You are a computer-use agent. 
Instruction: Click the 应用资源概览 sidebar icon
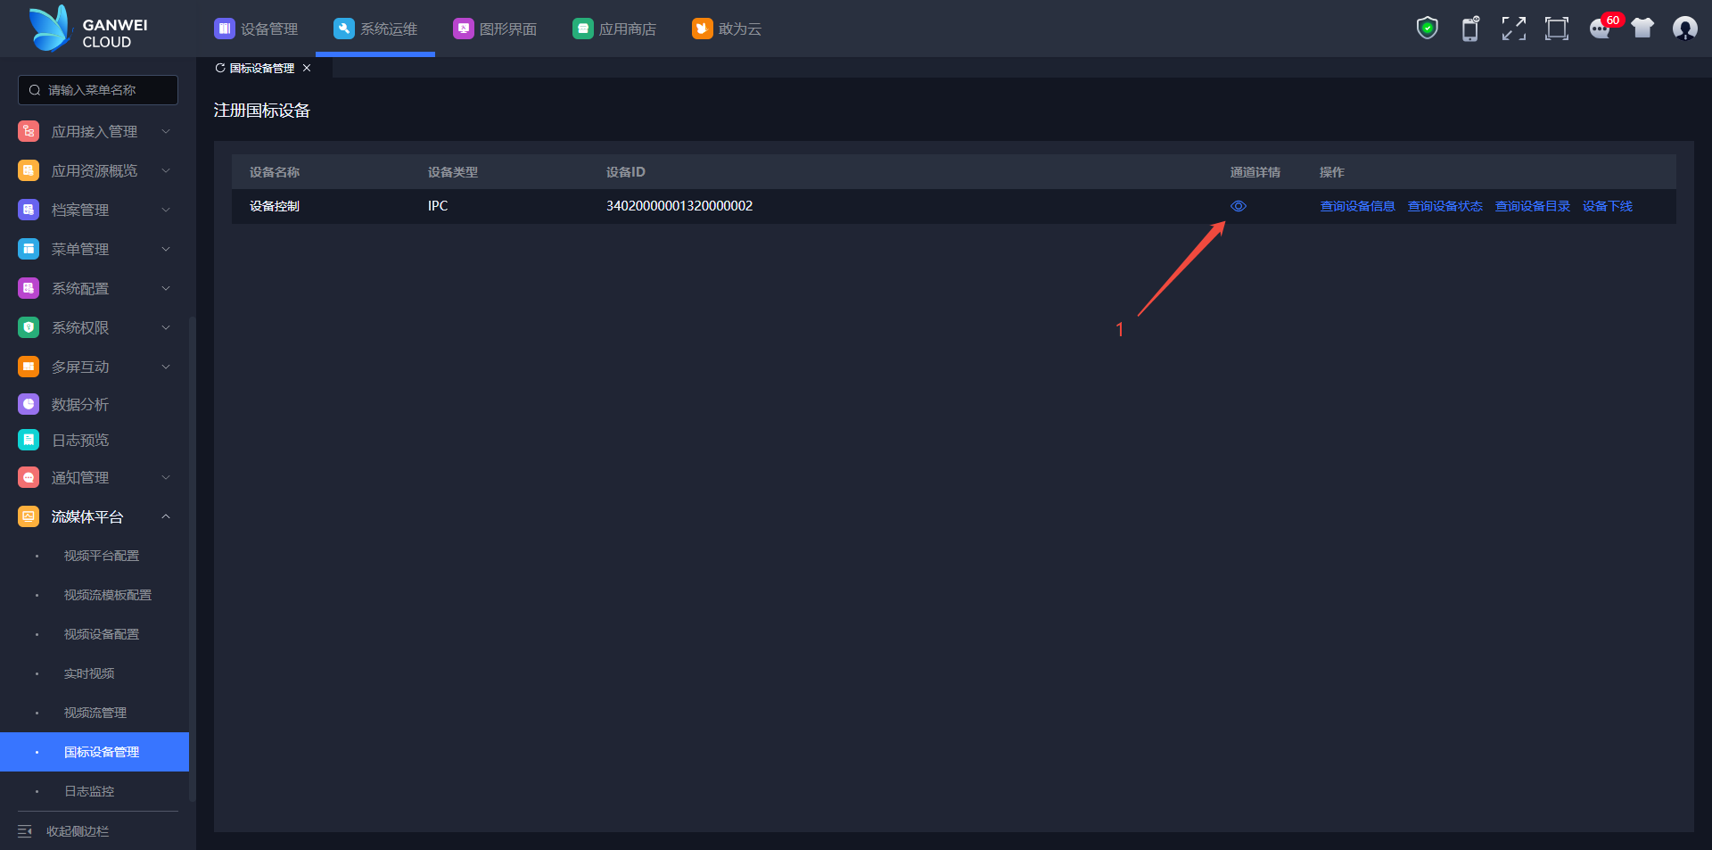pyautogui.click(x=29, y=170)
